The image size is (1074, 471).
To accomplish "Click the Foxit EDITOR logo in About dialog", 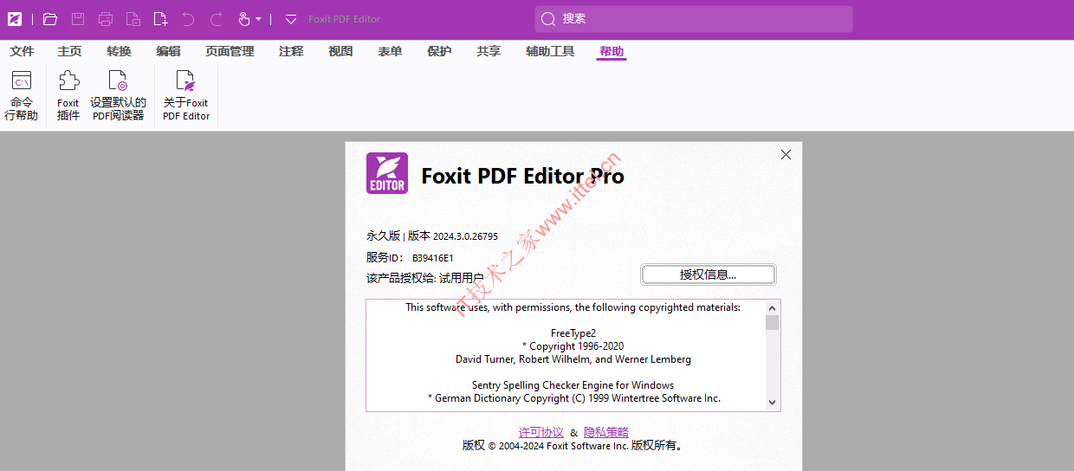I will point(387,173).
